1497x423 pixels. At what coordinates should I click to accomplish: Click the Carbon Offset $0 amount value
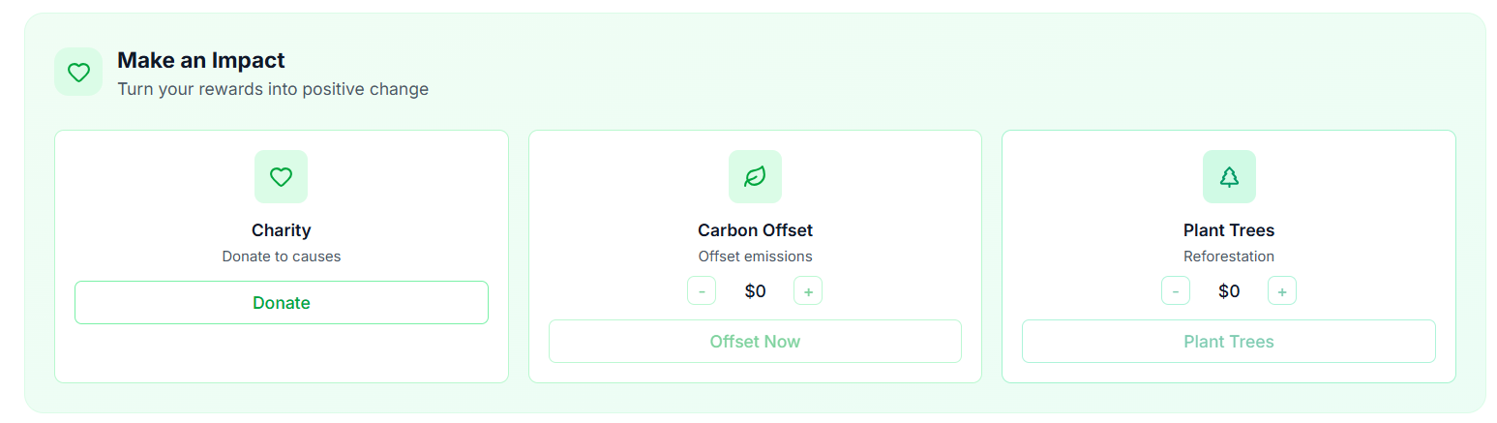coord(755,290)
